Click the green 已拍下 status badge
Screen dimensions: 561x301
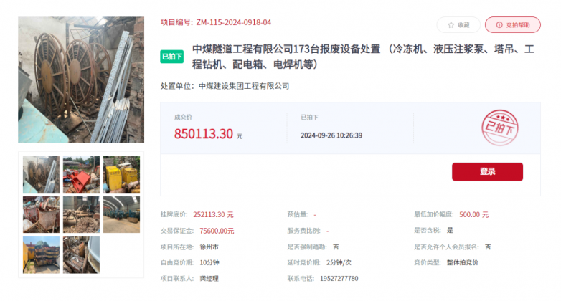tap(171, 57)
